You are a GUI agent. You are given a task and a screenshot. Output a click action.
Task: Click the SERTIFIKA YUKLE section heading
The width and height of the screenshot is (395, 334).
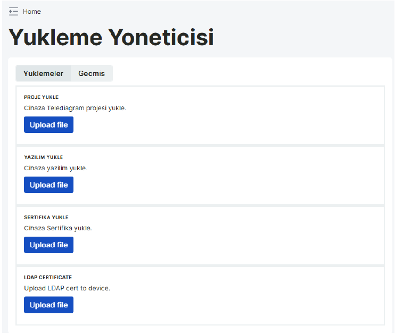click(x=46, y=217)
